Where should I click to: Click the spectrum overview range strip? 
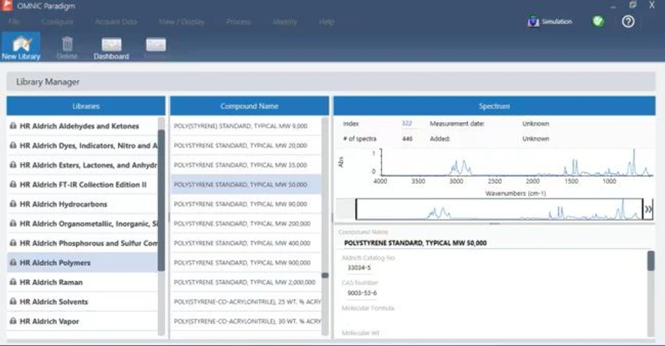click(x=499, y=209)
